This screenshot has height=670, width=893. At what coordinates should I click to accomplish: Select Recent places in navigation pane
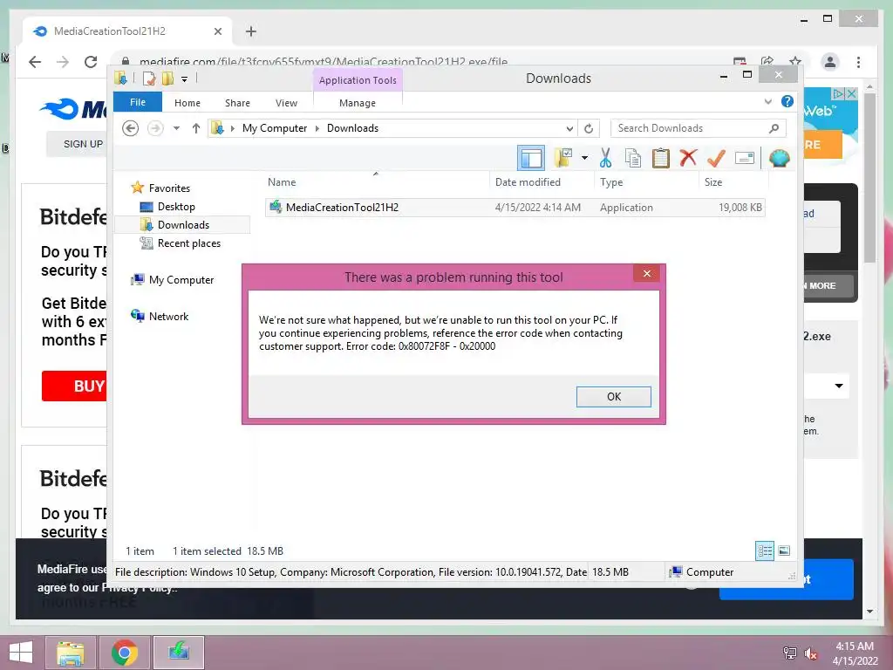(x=188, y=243)
